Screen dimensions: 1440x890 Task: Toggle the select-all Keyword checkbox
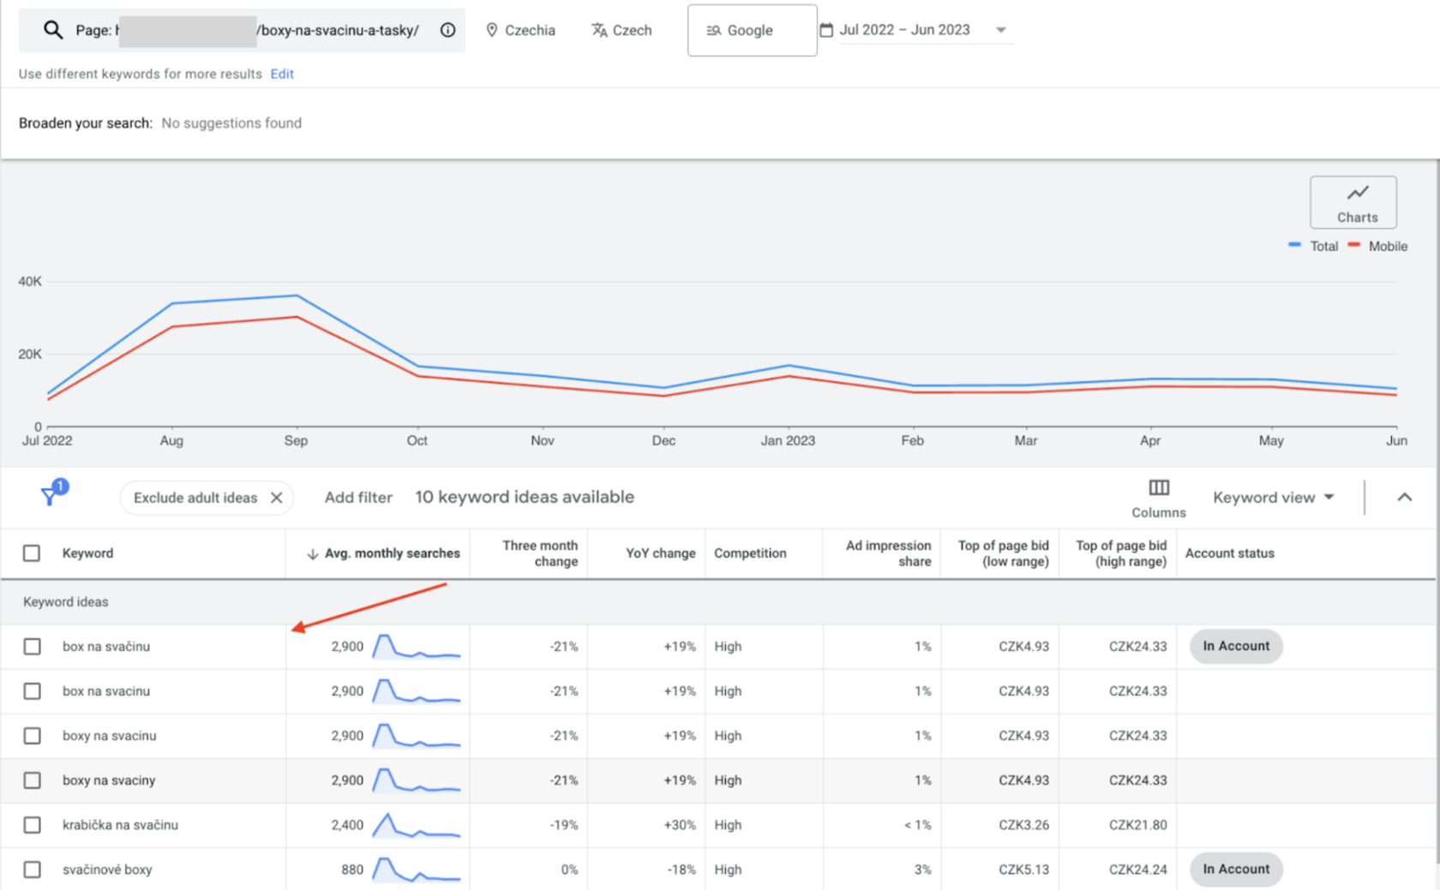point(32,553)
